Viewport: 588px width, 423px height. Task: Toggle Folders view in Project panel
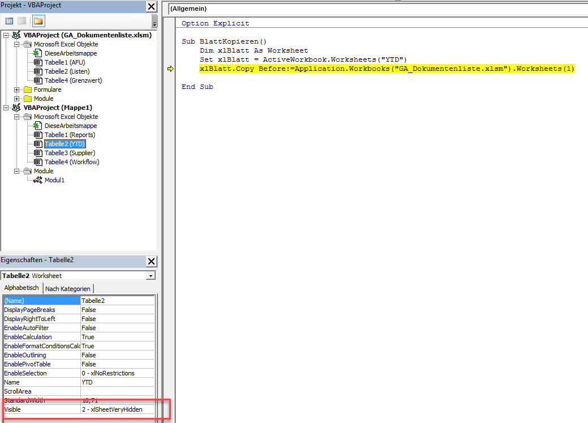click(x=38, y=21)
